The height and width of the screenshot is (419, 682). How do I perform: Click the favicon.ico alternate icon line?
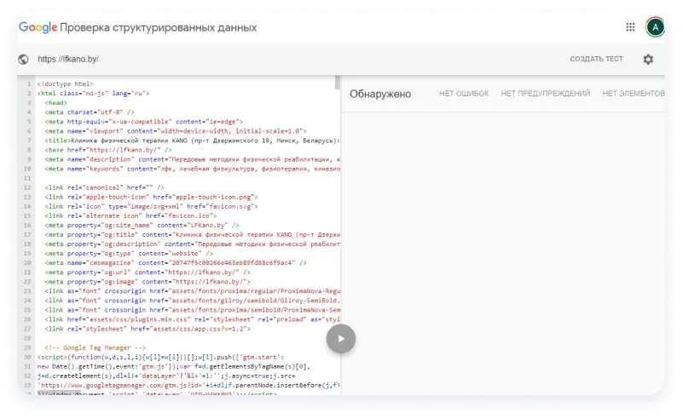tap(131, 215)
